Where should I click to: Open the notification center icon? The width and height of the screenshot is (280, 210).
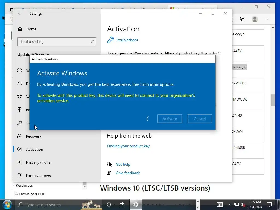269,205
